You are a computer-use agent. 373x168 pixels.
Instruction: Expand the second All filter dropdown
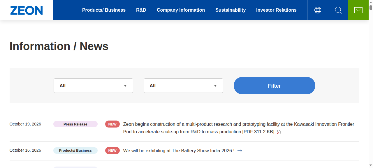183,86
